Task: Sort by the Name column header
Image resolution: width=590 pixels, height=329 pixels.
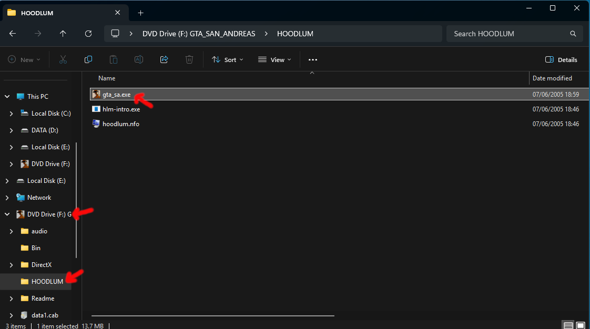Action: tap(107, 78)
